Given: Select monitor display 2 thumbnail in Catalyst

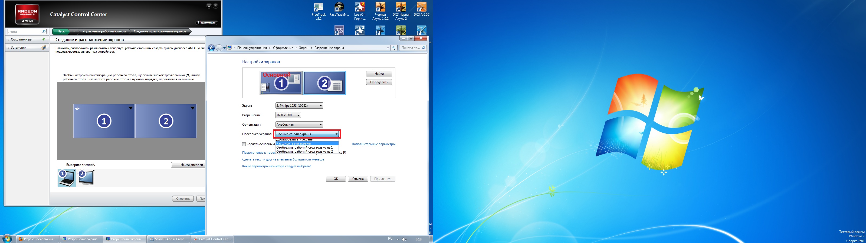Looking at the screenshot, I should [86, 178].
